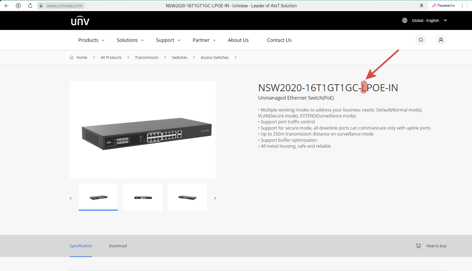This screenshot has height=271, width=472.
Task: Click the previous thumbnail arrow
Action: click(x=71, y=198)
